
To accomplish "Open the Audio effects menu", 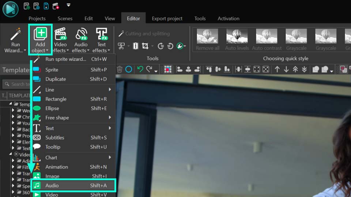I will pyautogui.click(x=81, y=40).
